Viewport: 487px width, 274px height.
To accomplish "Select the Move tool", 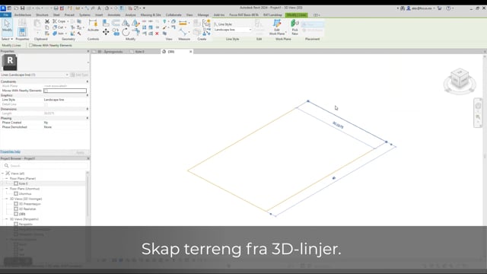I will pyautogui.click(x=106, y=32).
